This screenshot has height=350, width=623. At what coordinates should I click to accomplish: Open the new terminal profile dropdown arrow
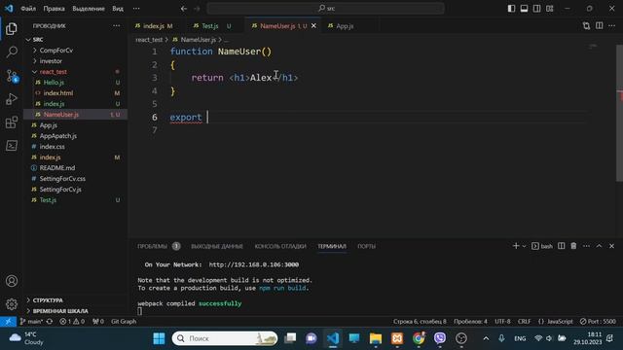pos(524,246)
